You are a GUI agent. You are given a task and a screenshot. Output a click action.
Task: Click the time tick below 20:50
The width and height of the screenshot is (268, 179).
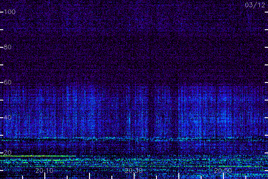[x=223, y=176]
